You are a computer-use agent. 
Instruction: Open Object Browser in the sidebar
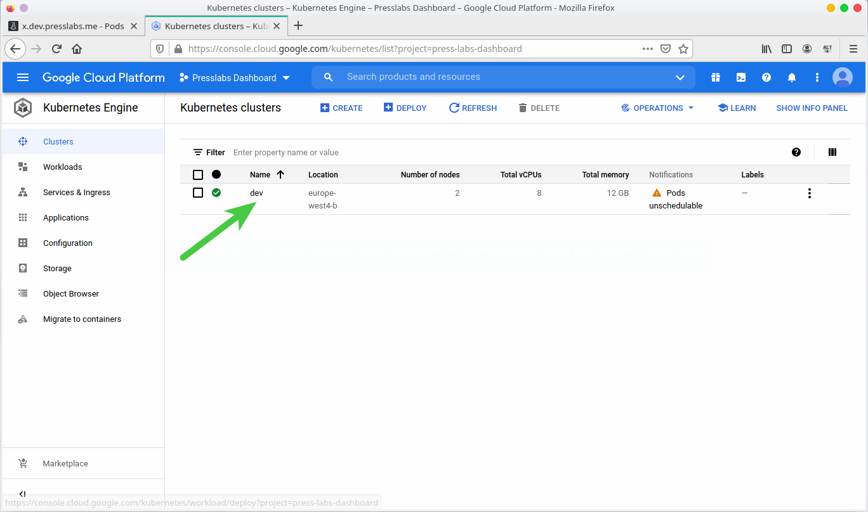coord(82,293)
